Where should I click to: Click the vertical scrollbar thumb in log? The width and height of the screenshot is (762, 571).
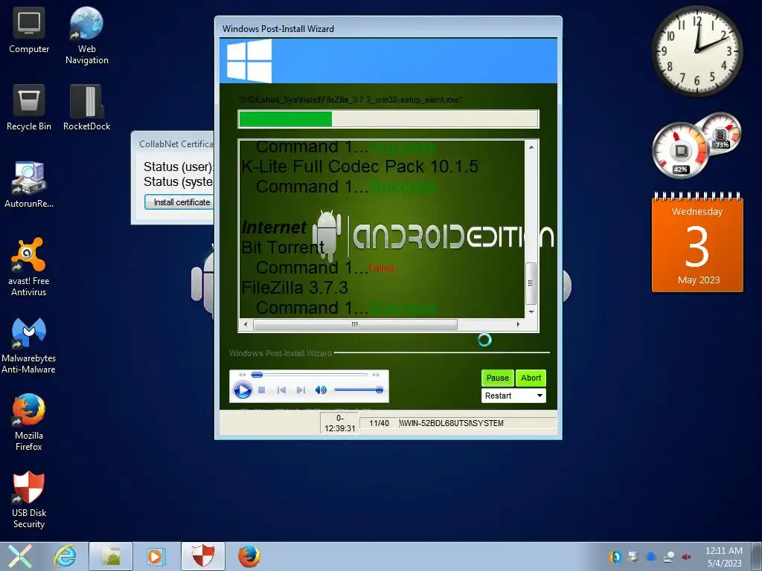(531, 283)
